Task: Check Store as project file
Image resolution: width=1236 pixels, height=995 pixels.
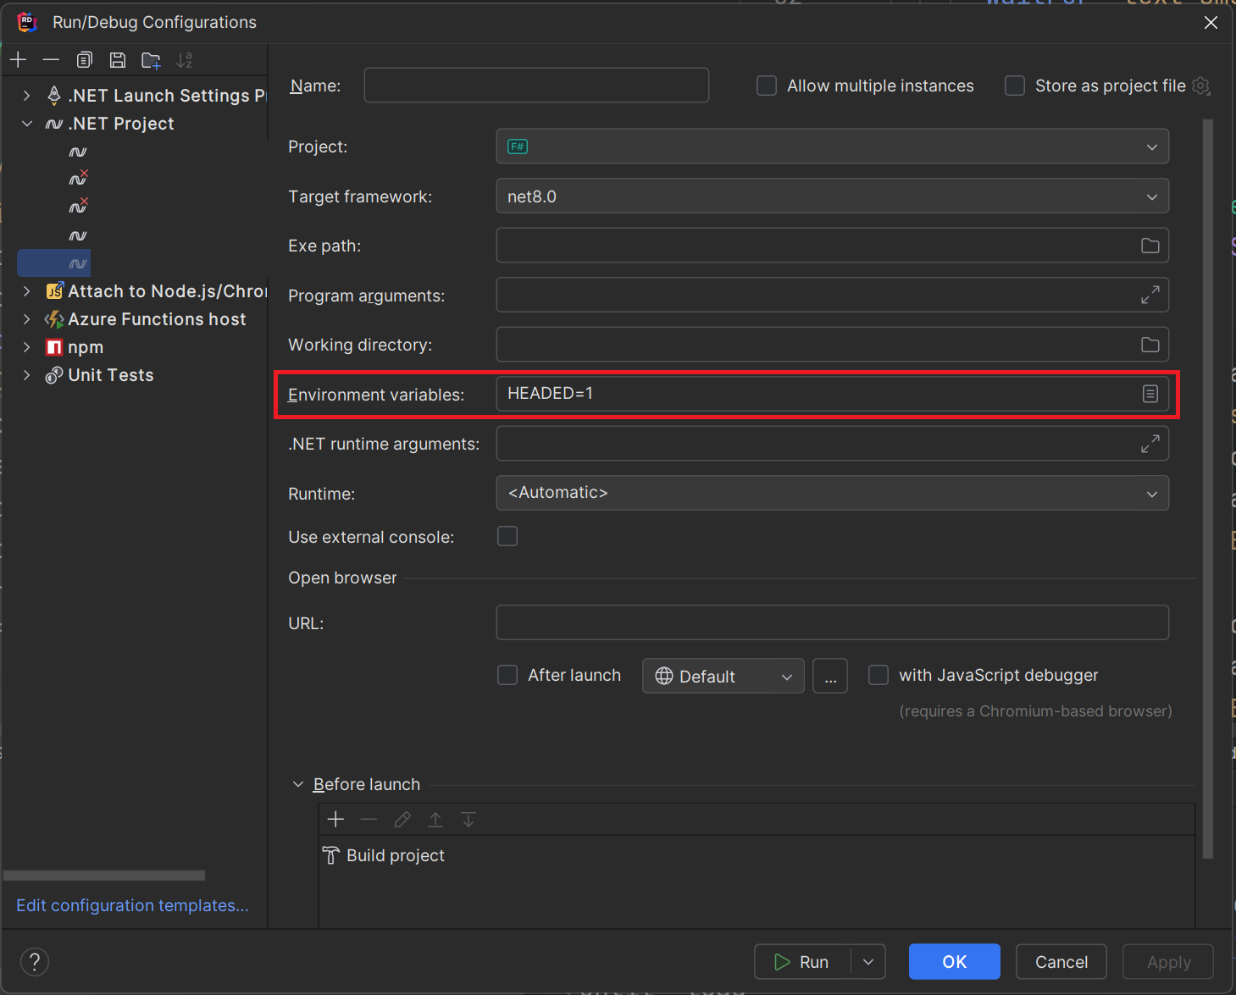Action: click(x=1015, y=86)
